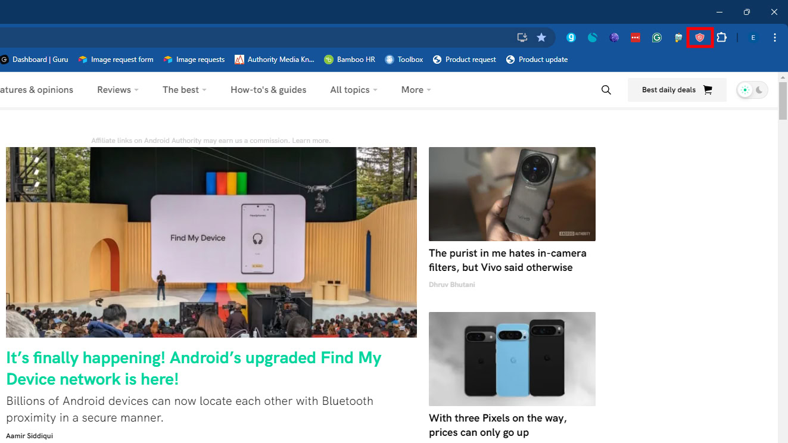Open the Extensions puzzle piece menu
788x443 pixels.
[721, 38]
